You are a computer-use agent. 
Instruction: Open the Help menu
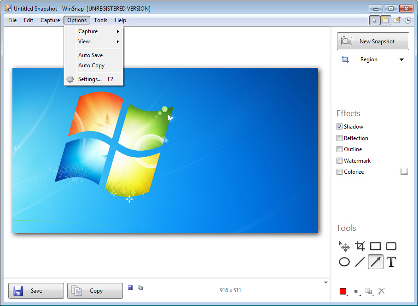coord(120,20)
